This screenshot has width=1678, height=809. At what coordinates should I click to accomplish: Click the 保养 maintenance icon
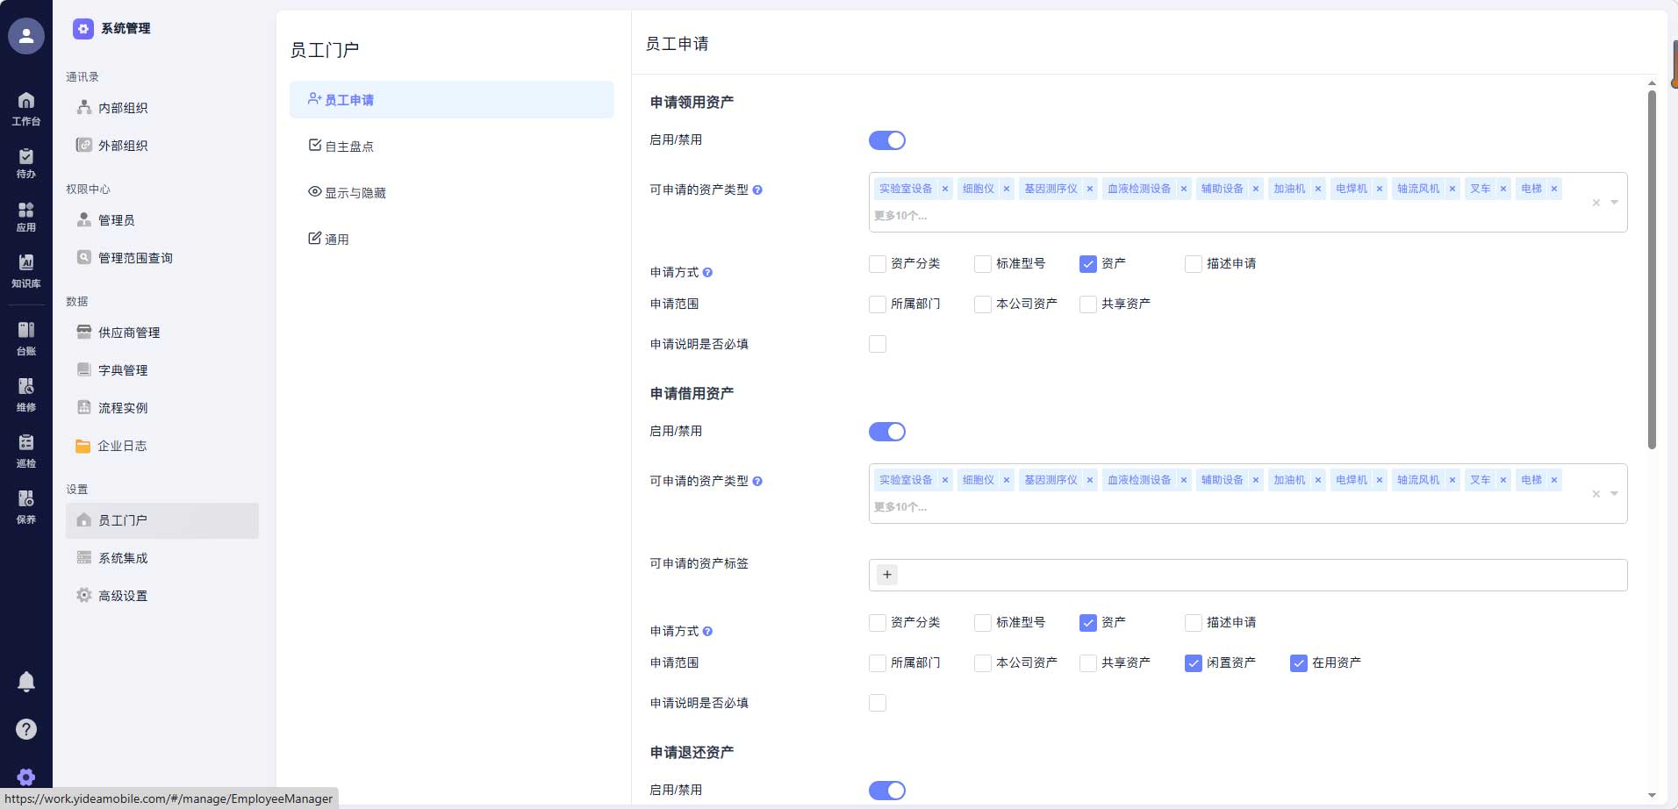tap(26, 505)
